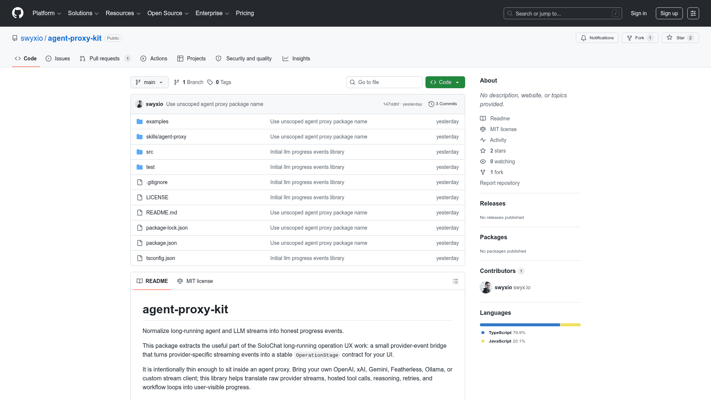Image resolution: width=711 pixels, height=400 pixels.
Task: Star the repository with the star icon
Action: 670,37
